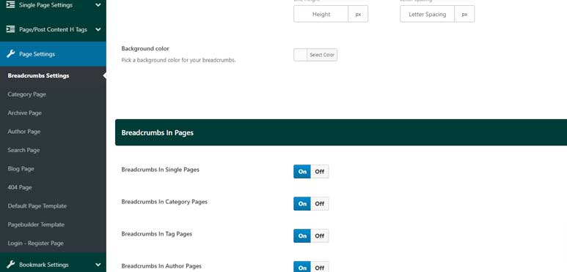This screenshot has height=272, width=567.
Task: Open Default Page Template settings
Action: pyautogui.click(x=37, y=206)
